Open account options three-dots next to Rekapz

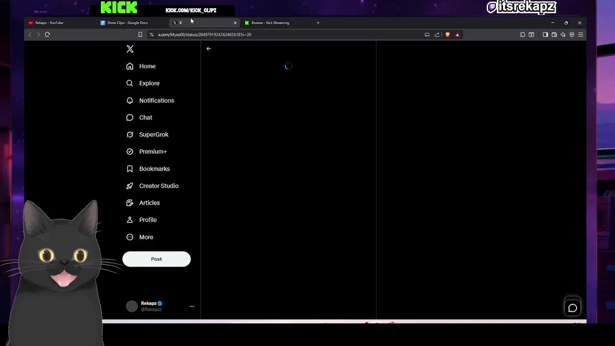(x=192, y=306)
